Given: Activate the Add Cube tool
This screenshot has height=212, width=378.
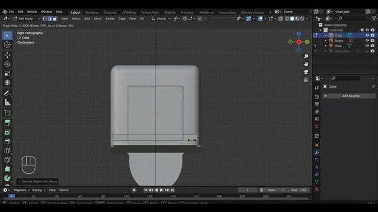Looking at the screenshot, I should [7, 112].
